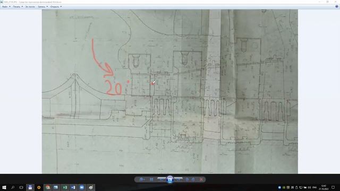Go to the previous photo
The width and height of the screenshot is (340, 191).
coord(161,179)
